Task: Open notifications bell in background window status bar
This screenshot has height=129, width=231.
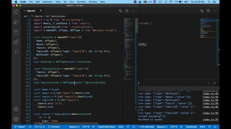Action: coord(215,127)
